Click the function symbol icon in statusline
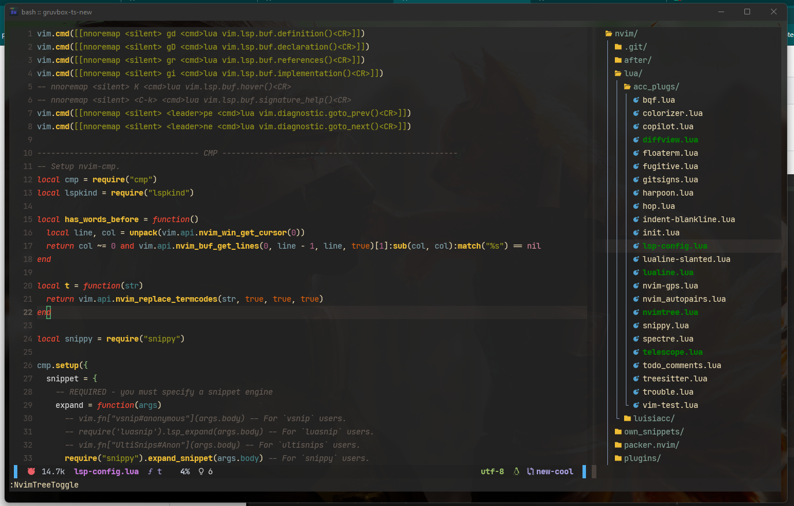 pos(150,471)
